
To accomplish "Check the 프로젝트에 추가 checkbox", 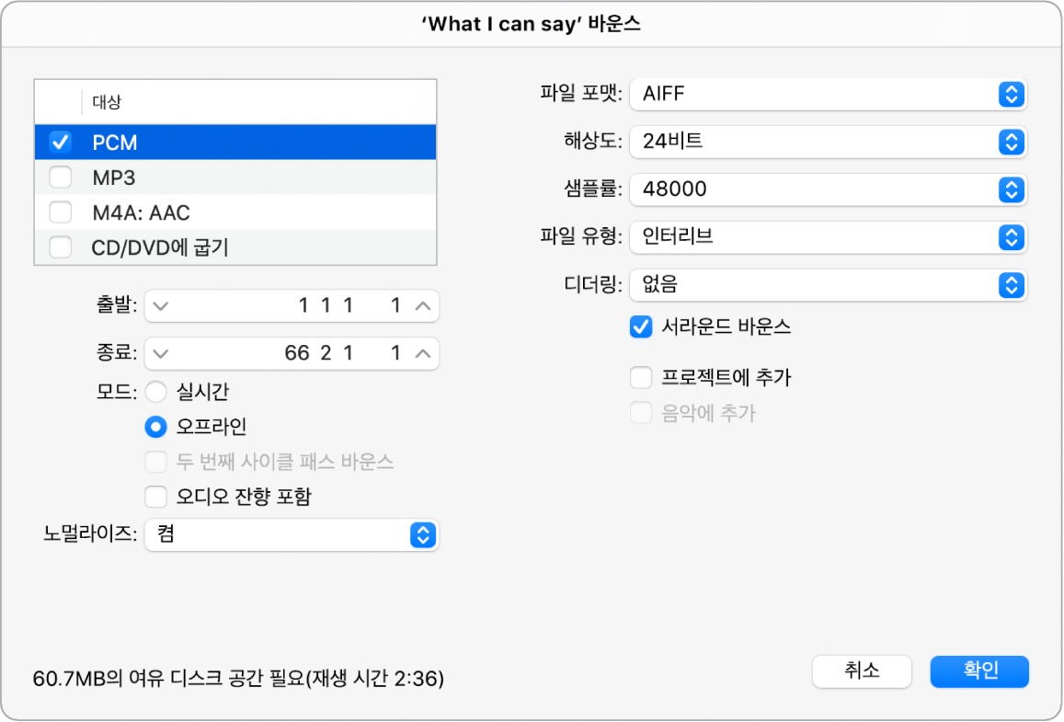I will coord(641,377).
